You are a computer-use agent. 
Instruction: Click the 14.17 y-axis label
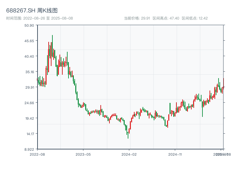tap(30, 134)
